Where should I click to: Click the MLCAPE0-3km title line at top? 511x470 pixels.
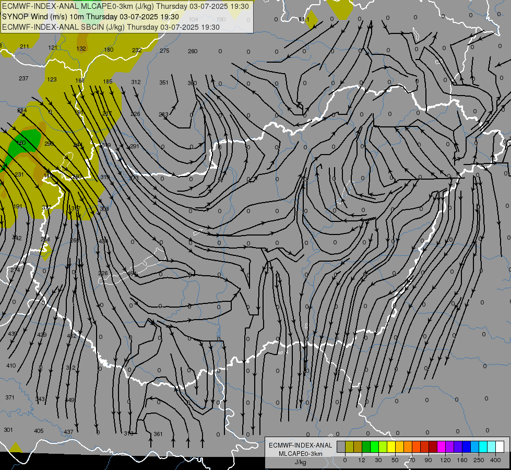[x=125, y=6]
